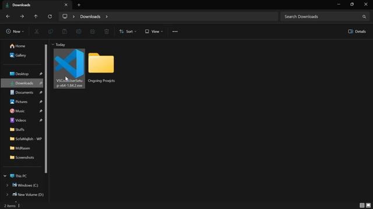Open the New dropdown menu
The width and height of the screenshot is (373, 209).
[15, 31]
